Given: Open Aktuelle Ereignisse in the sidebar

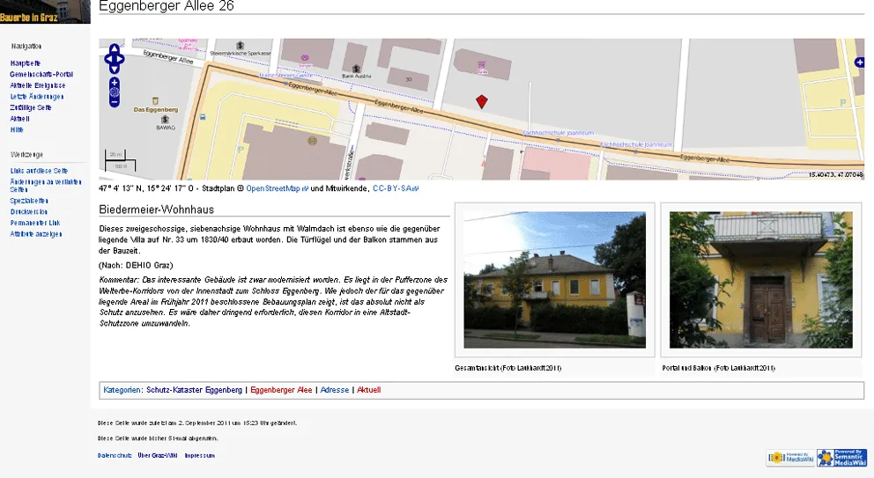Looking at the screenshot, I should click(x=37, y=85).
